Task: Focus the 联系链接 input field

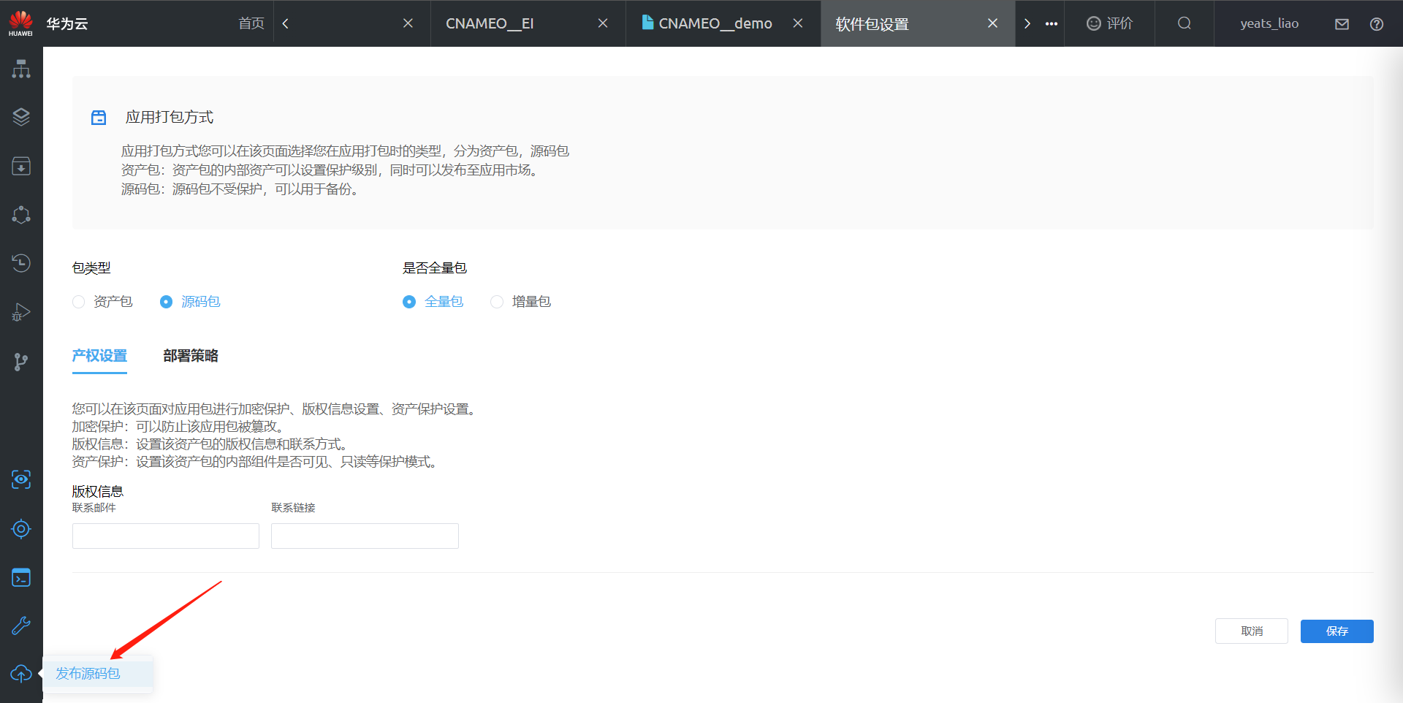Action: point(365,536)
